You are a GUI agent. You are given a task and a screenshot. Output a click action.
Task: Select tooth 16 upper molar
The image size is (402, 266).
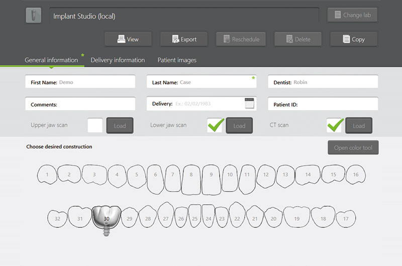(x=356, y=174)
